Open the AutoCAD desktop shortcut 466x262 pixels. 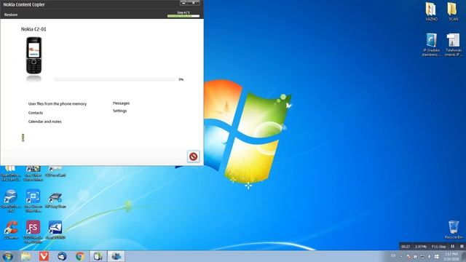[55, 230]
